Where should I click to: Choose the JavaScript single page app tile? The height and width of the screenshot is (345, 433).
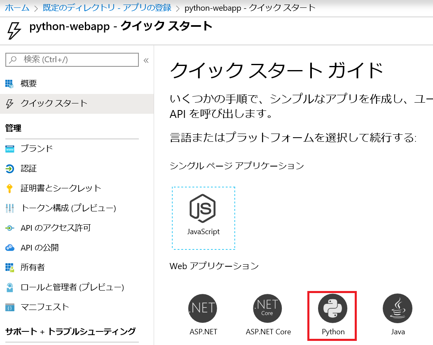point(204,218)
